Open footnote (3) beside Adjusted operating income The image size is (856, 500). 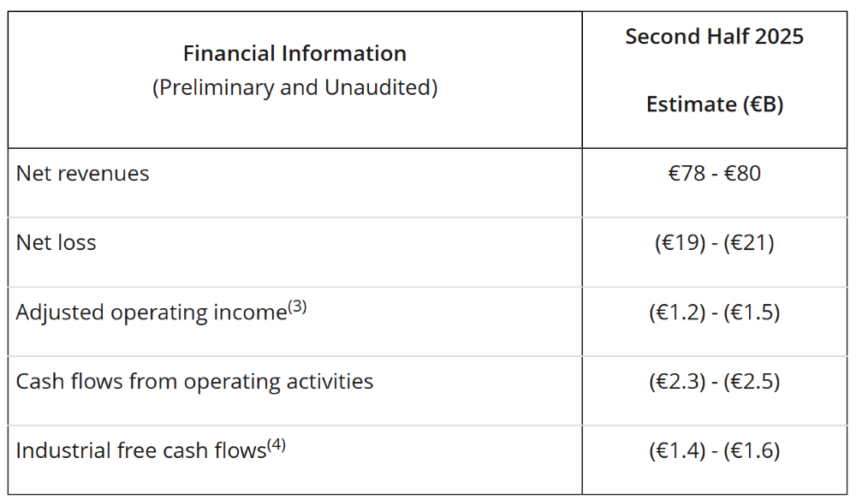(296, 307)
